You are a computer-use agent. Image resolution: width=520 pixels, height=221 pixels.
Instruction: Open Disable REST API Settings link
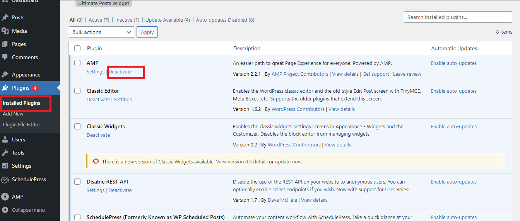pyautogui.click(x=96, y=190)
